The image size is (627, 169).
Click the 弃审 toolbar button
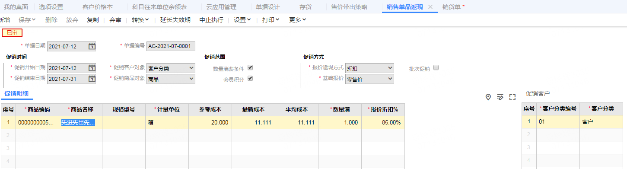click(115, 20)
